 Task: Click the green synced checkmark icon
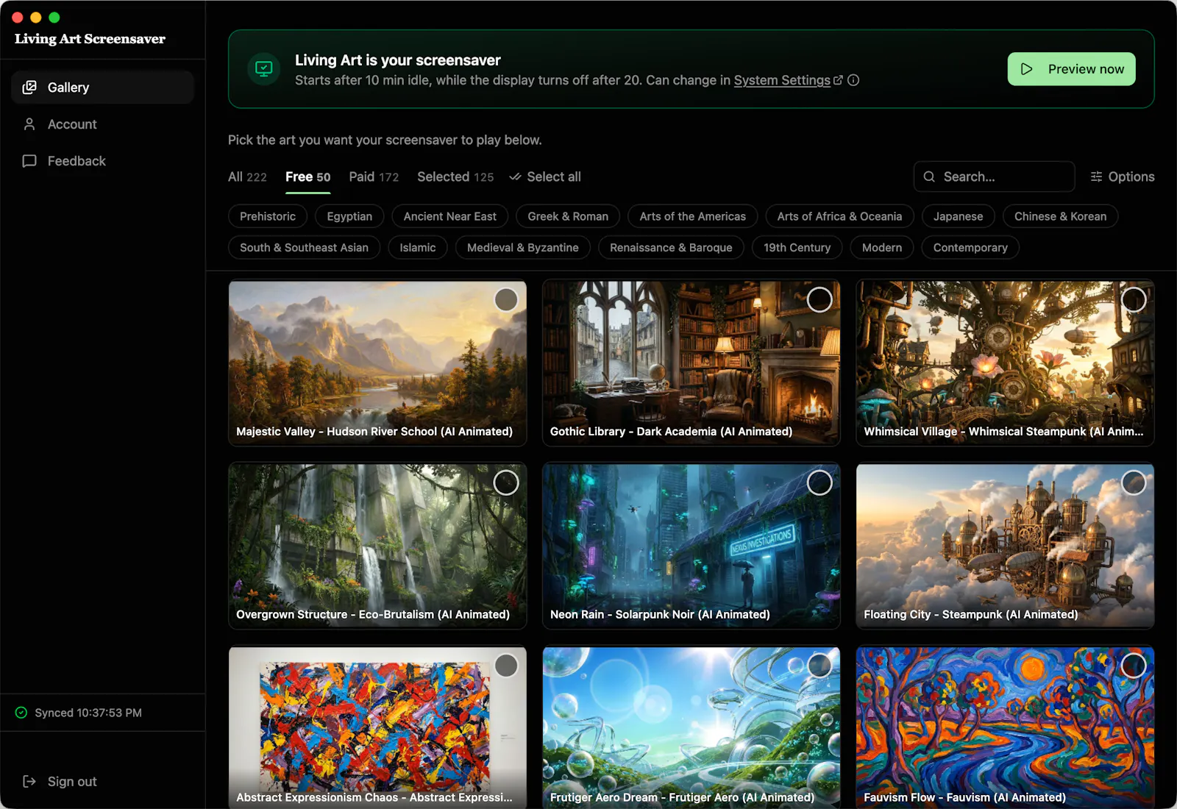pyautogui.click(x=21, y=713)
